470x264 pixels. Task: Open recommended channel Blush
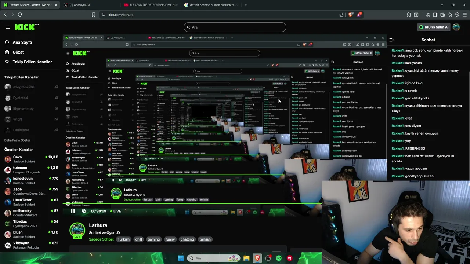(x=31, y=234)
